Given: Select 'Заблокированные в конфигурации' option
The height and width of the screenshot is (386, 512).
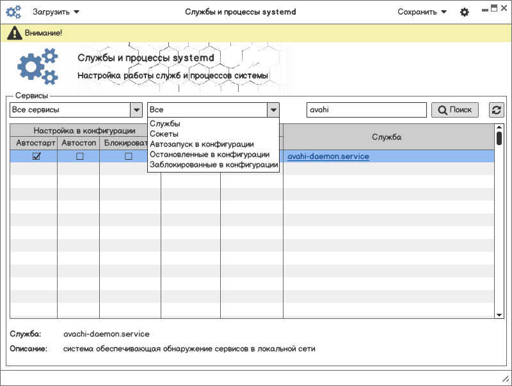Looking at the screenshot, I should (x=213, y=165).
